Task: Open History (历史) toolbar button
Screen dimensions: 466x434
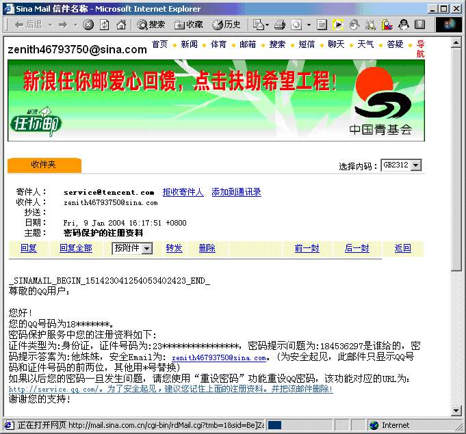Action: point(226,25)
